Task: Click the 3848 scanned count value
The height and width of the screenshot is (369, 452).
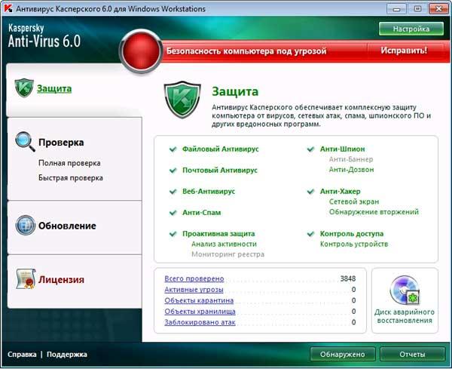Action: coord(348,278)
